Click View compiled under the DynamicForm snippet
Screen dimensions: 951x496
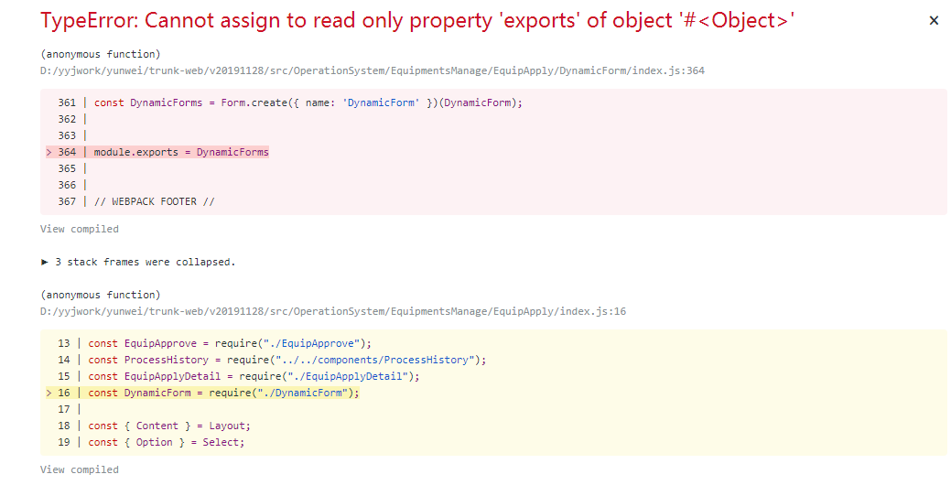[x=80, y=229]
